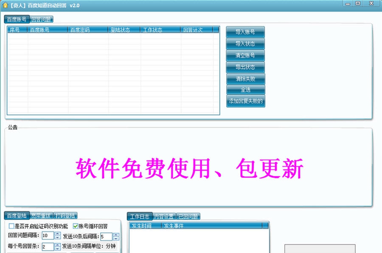The width and height of the screenshot is (382, 253).
Task: Click the 添加回复失败的 button
Action: (245, 102)
